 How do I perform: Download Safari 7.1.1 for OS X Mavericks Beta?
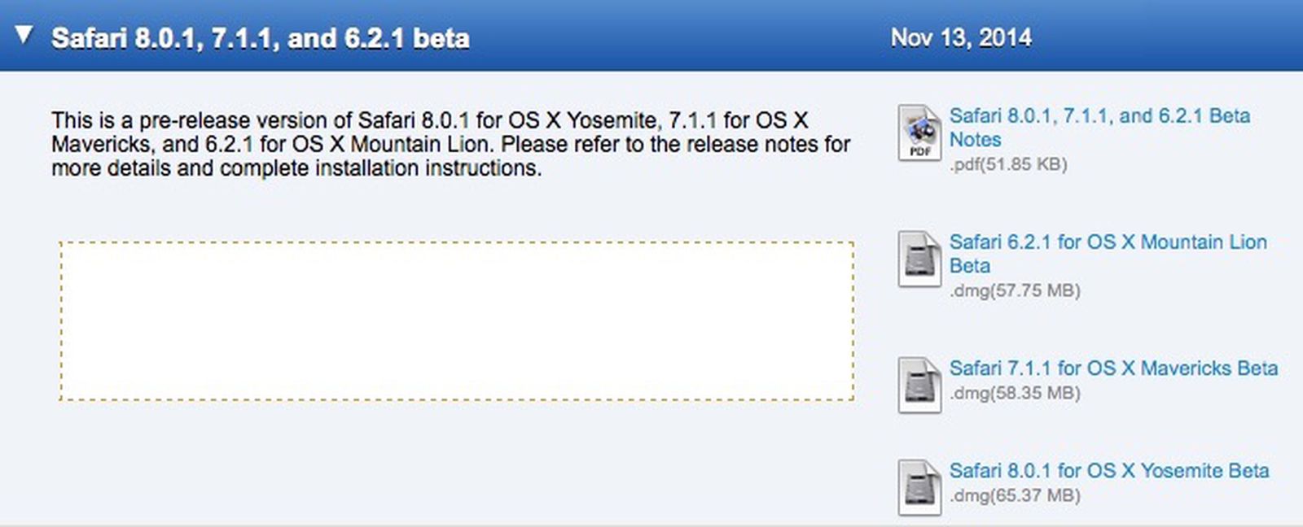coord(1112,368)
